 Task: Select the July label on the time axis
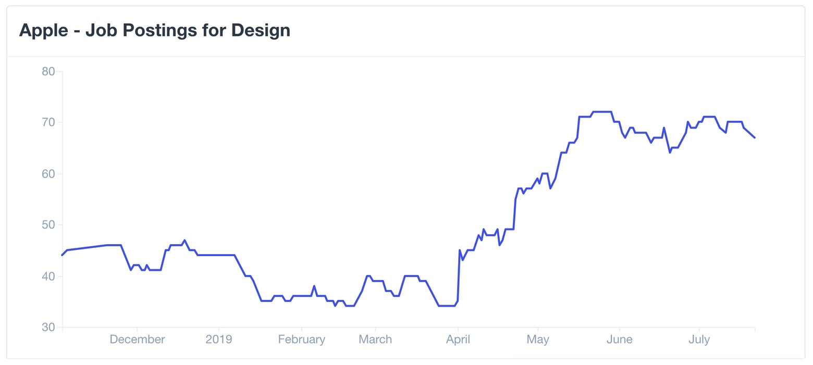(x=699, y=339)
